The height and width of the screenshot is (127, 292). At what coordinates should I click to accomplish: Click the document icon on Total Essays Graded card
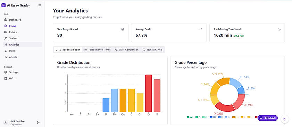pyautogui.click(x=123, y=29)
